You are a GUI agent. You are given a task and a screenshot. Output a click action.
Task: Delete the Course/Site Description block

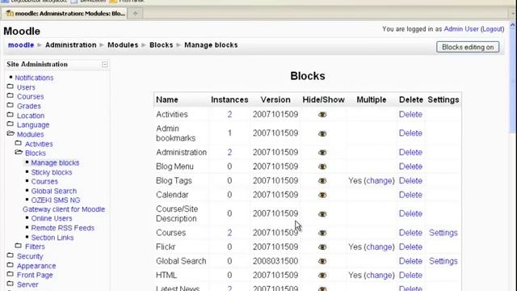(x=410, y=213)
